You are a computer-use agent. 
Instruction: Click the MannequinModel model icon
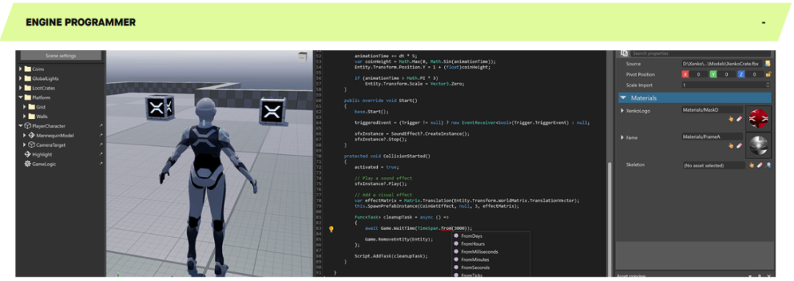(32, 136)
